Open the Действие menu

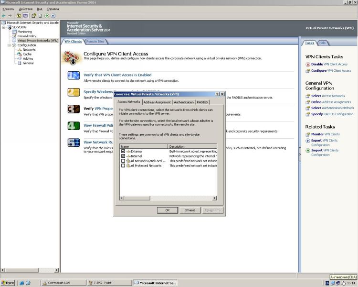pos(26,9)
